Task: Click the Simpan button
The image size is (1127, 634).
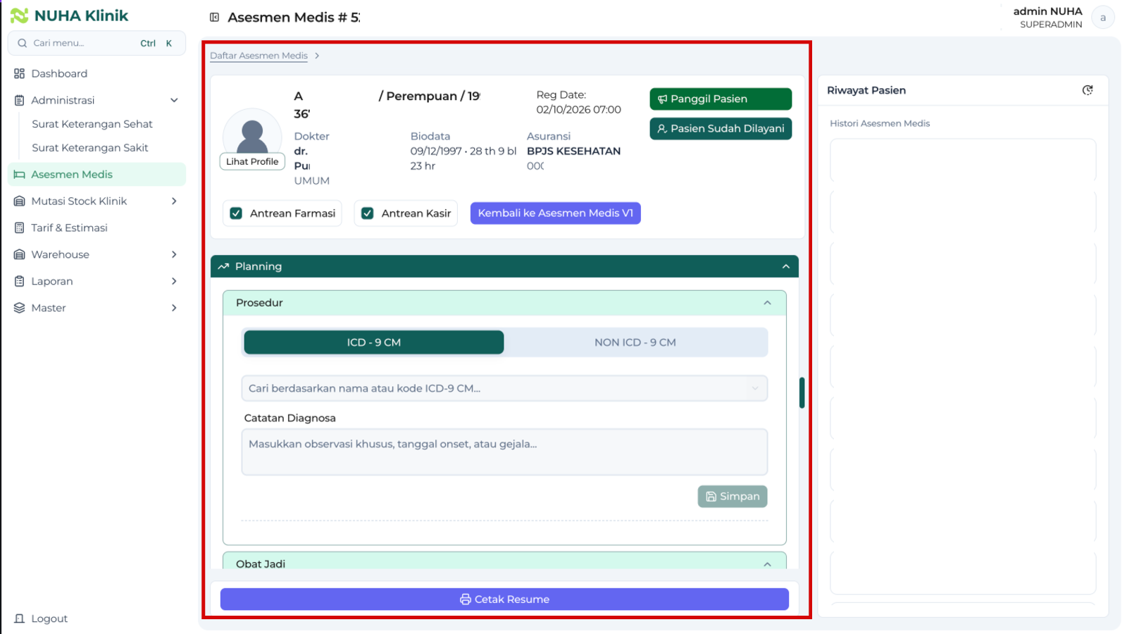Action: point(733,497)
